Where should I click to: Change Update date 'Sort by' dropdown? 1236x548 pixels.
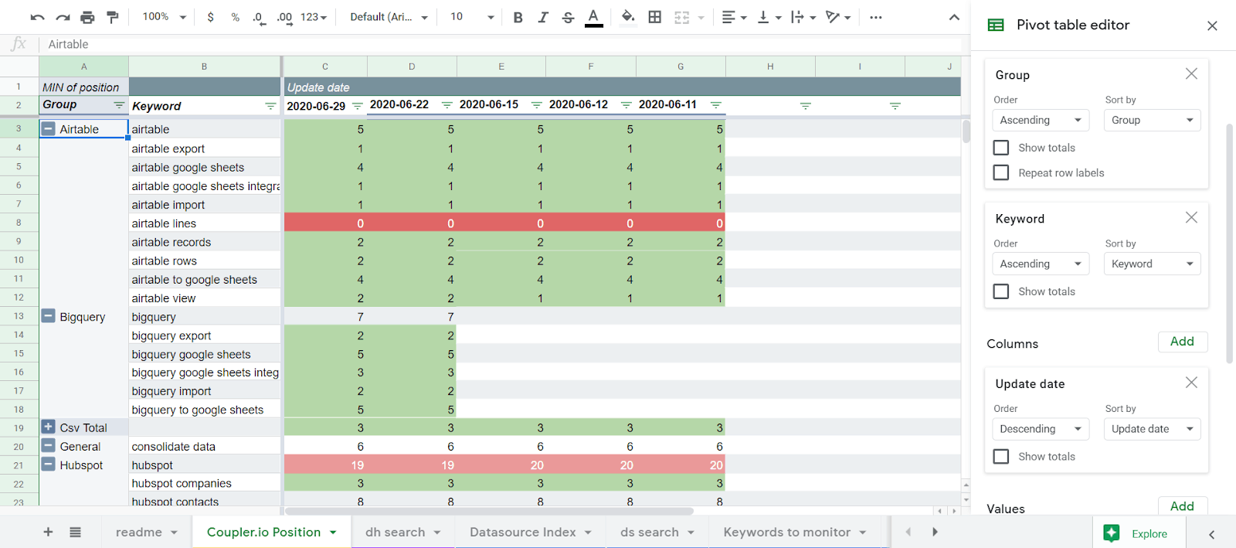(1152, 429)
